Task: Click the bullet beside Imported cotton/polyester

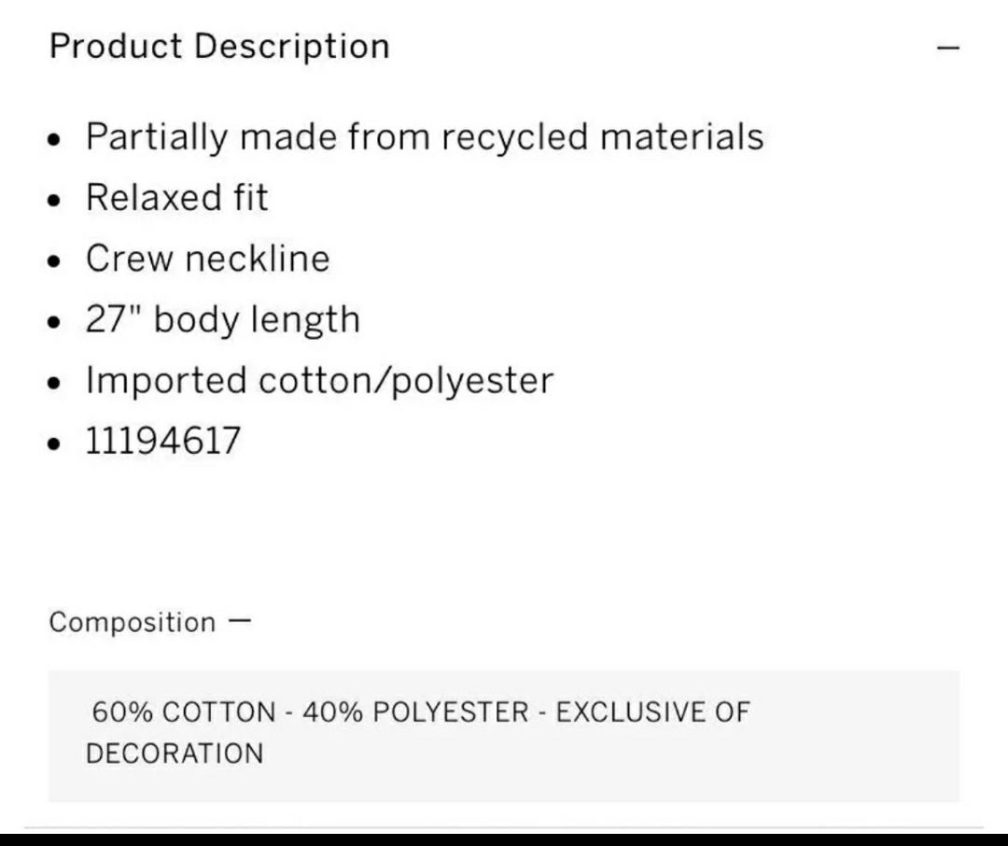Action: click(x=54, y=384)
